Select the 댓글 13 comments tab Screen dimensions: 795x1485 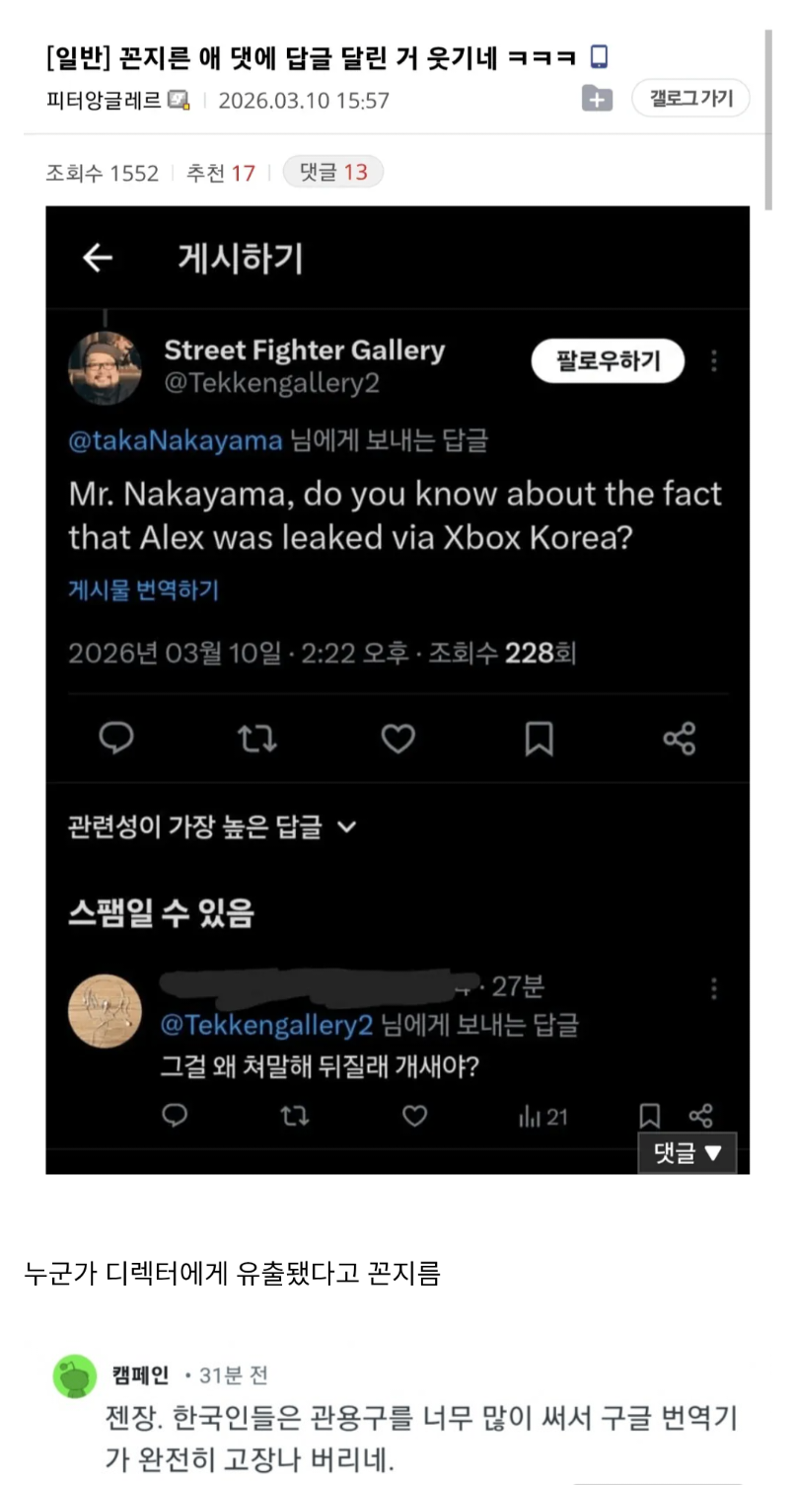(x=333, y=173)
